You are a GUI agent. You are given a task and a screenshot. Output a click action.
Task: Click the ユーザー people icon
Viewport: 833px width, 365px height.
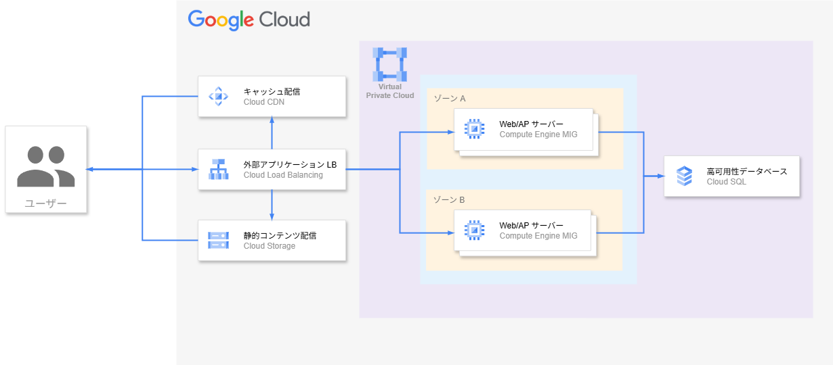(46, 166)
